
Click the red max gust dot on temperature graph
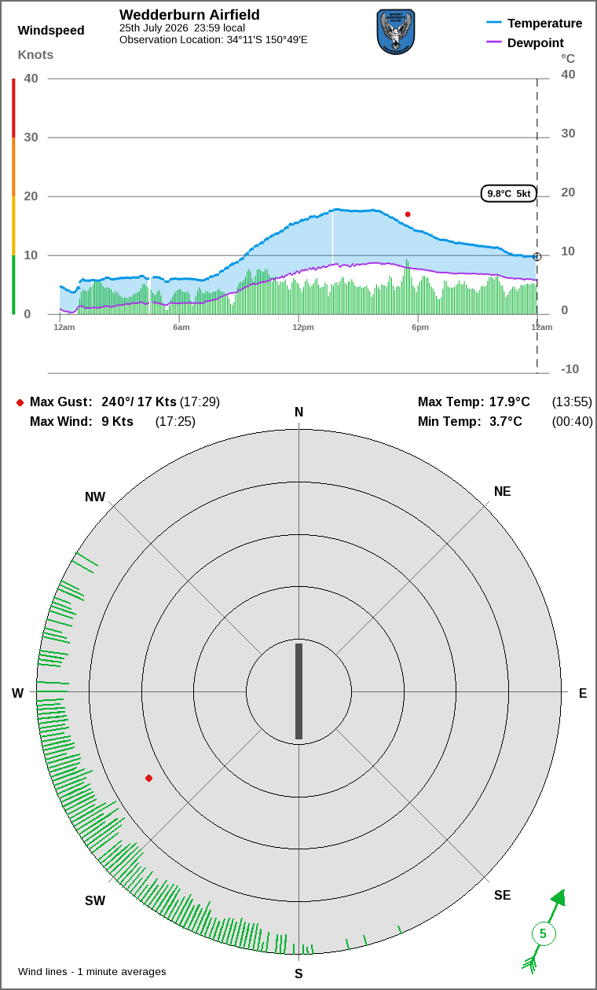(408, 214)
